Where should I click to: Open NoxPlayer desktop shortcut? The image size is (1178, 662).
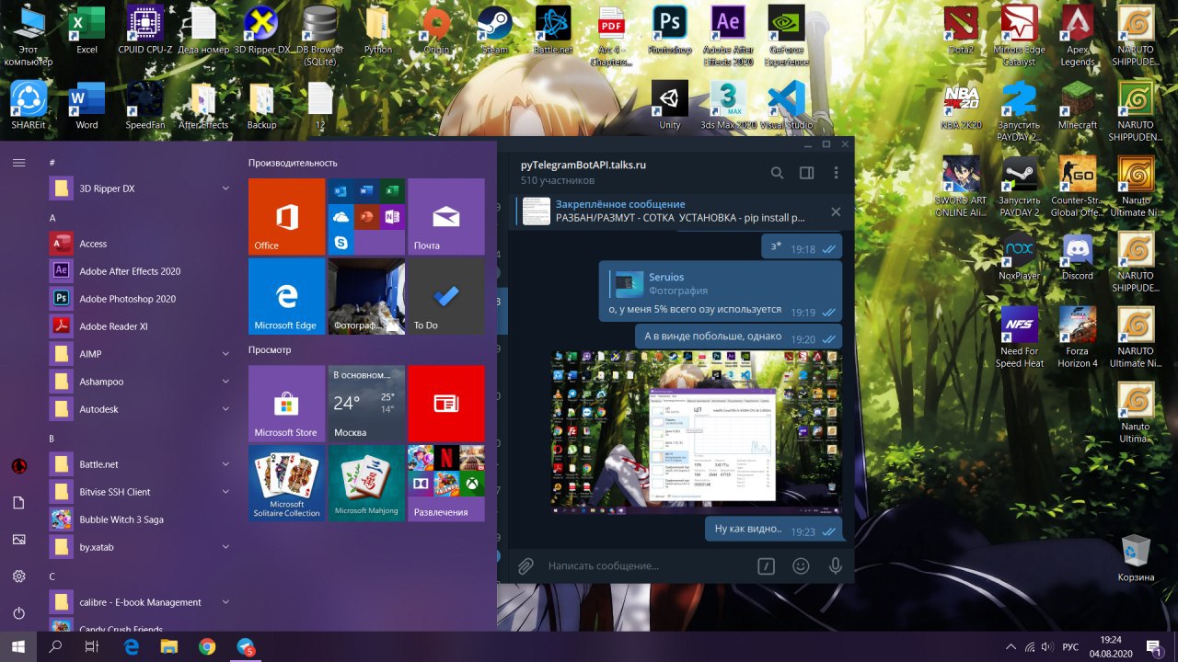click(1020, 257)
